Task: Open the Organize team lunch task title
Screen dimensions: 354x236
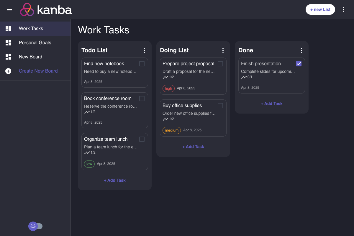Action: point(106,139)
